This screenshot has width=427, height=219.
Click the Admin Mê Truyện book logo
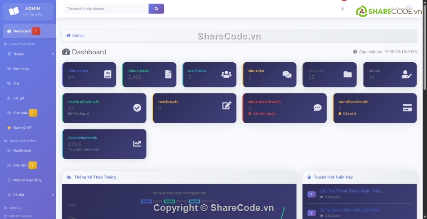(14, 11)
